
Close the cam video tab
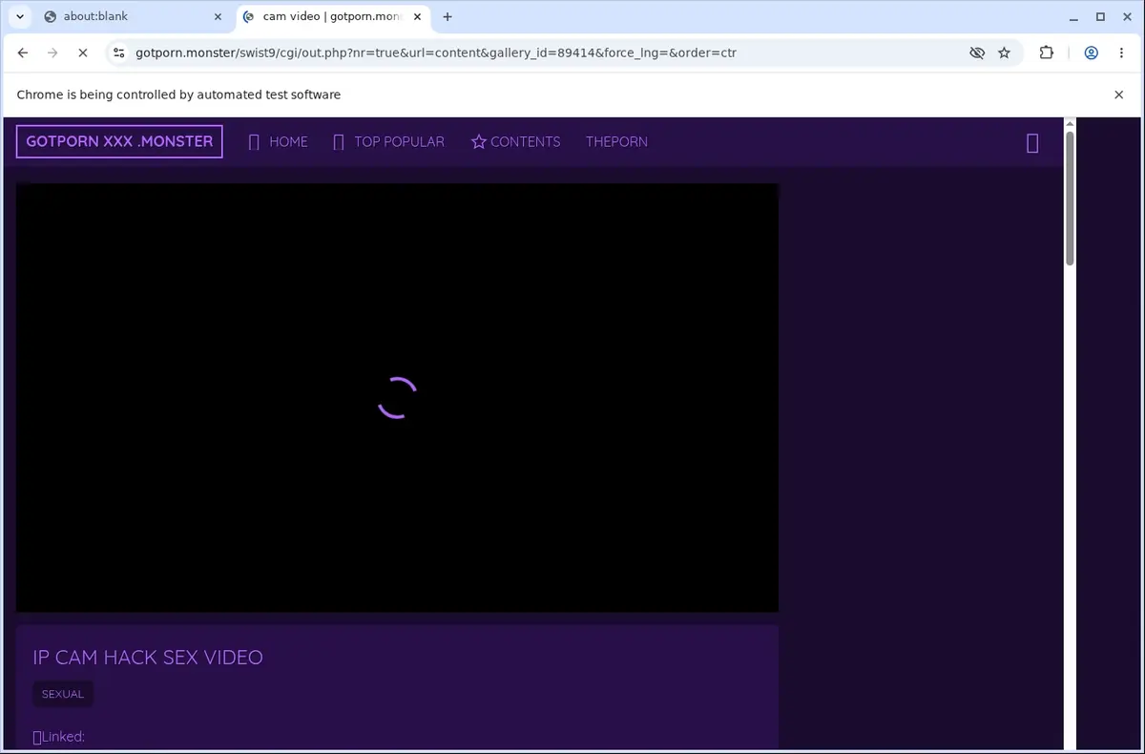click(418, 16)
